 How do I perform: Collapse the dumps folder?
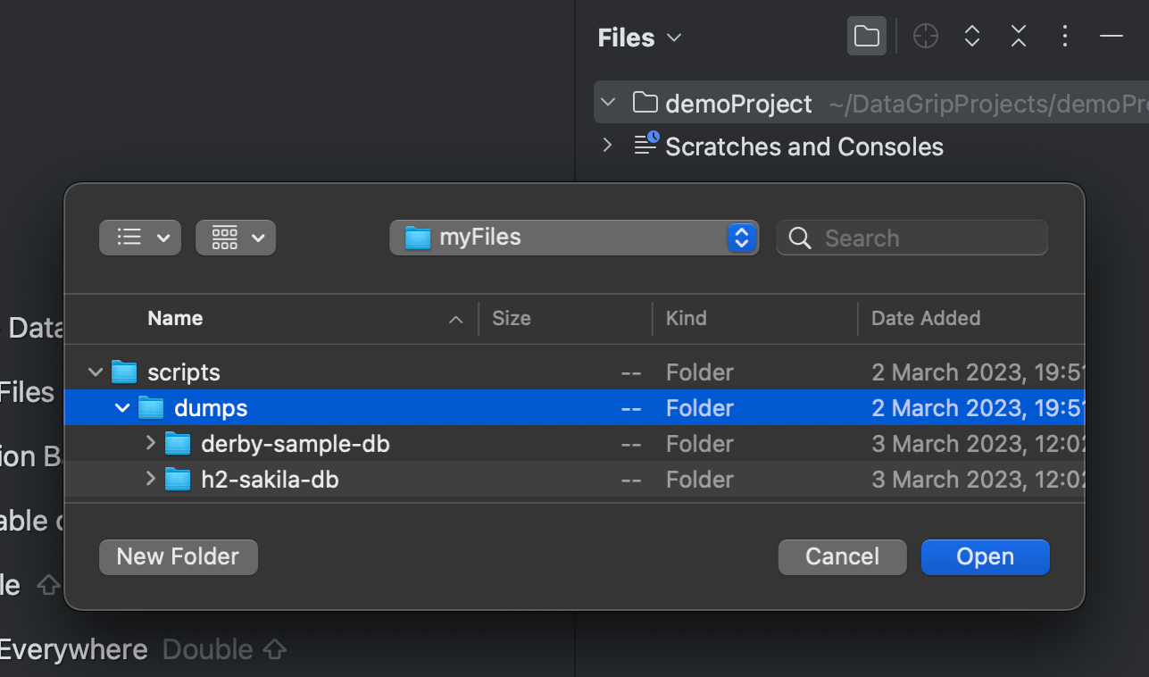point(122,407)
